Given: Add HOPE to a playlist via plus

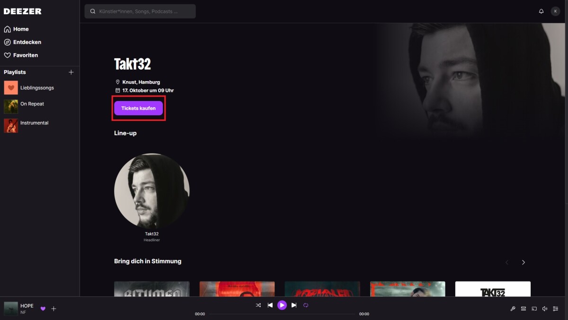Looking at the screenshot, I should (53, 309).
